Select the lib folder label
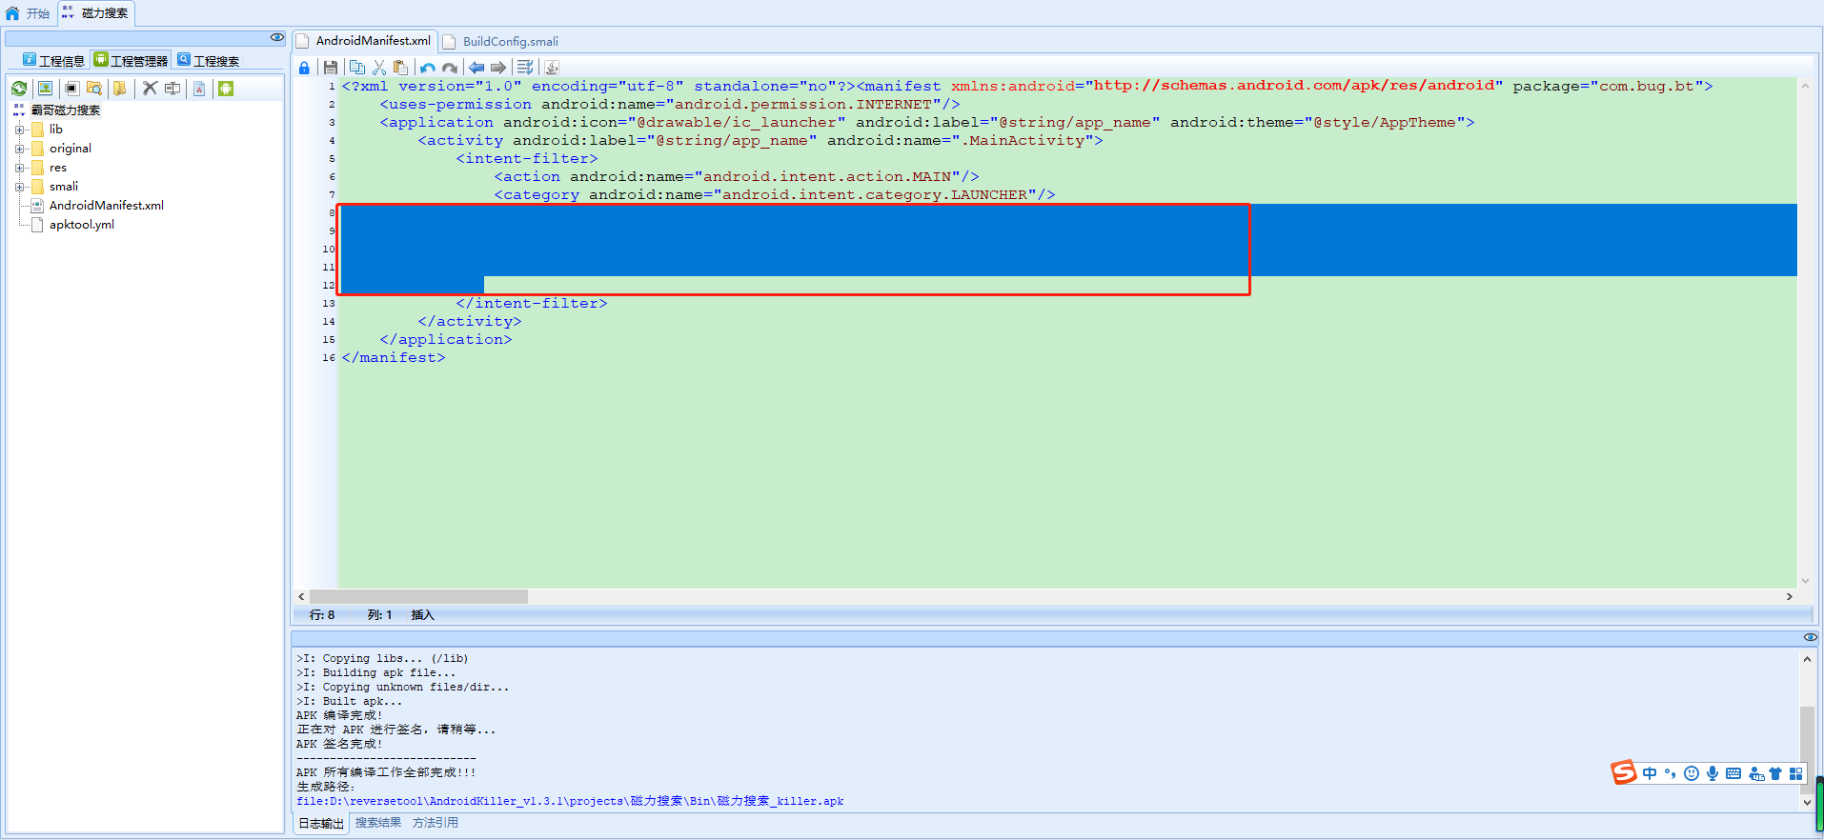This screenshot has height=840, width=1824. pyautogui.click(x=56, y=130)
